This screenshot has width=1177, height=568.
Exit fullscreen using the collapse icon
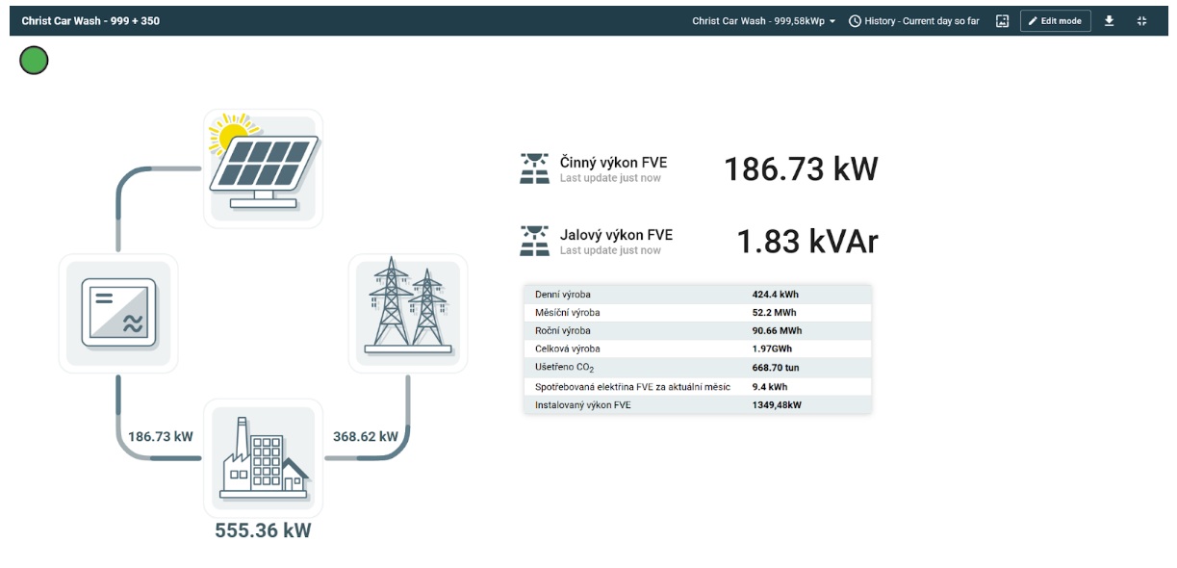[x=1142, y=21]
